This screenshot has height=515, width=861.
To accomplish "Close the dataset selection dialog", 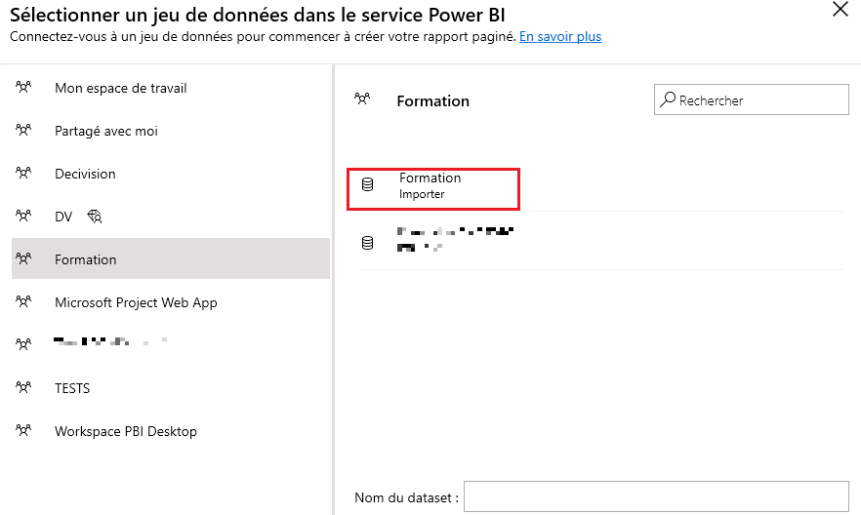I will [840, 10].
